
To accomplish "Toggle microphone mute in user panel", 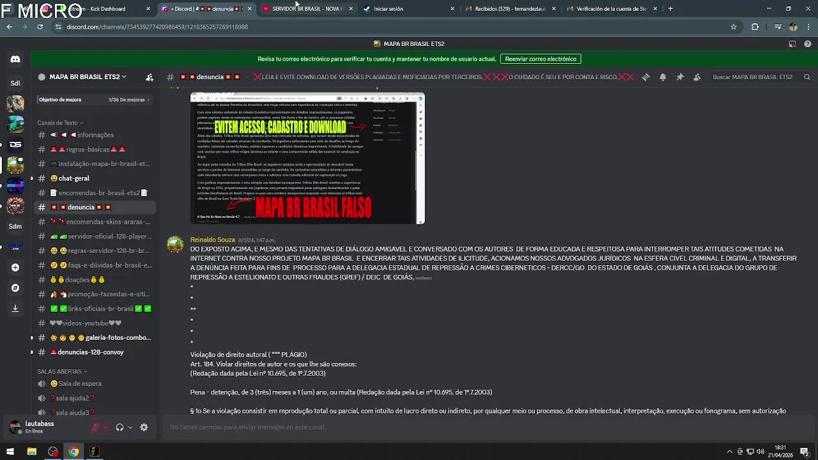I will [95, 427].
